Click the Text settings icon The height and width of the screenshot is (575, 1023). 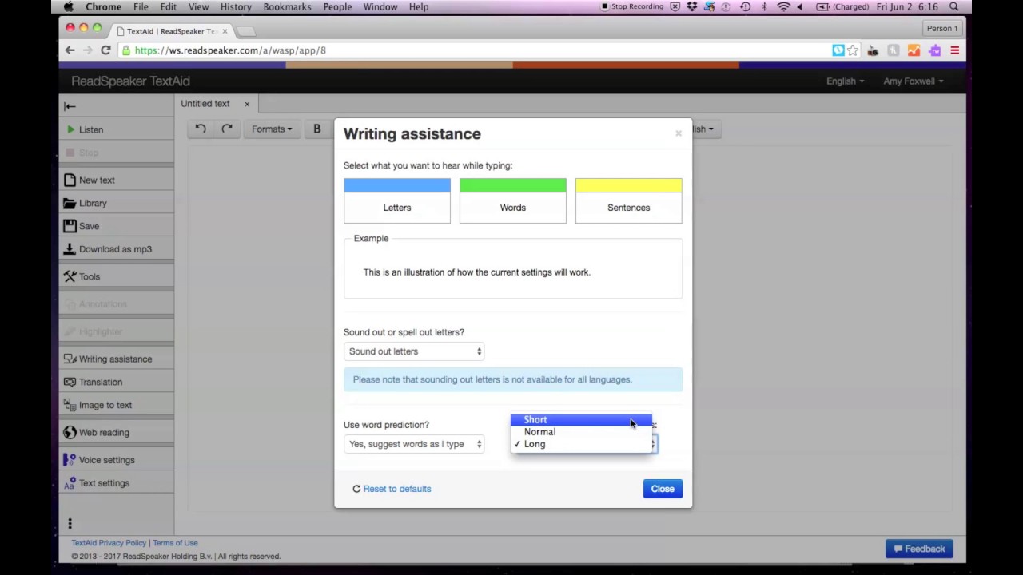click(x=70, y=483)
